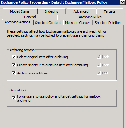Select the Archiving Actions tab

tap(18, 22)
